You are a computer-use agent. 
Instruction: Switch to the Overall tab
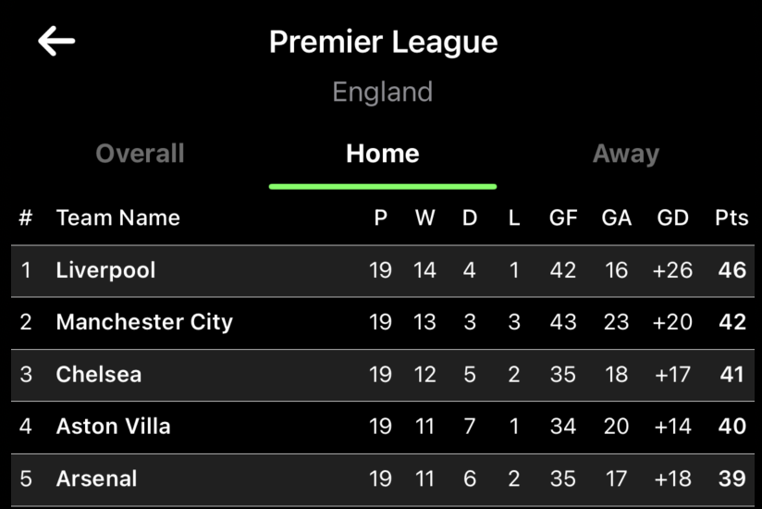pyautogui.click(x=141, y=154)
